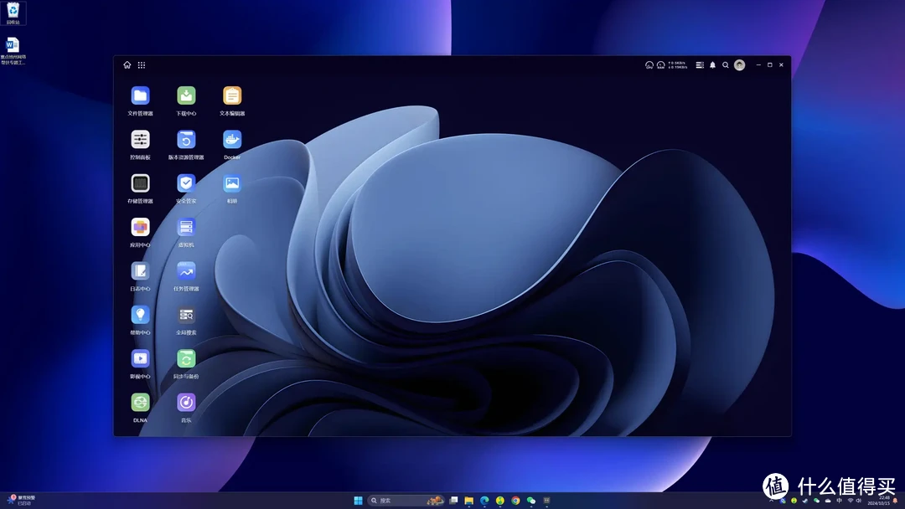Open the 文件管理器 file manager app
This screenshot has height=509, width=905.
click(139, 95)
